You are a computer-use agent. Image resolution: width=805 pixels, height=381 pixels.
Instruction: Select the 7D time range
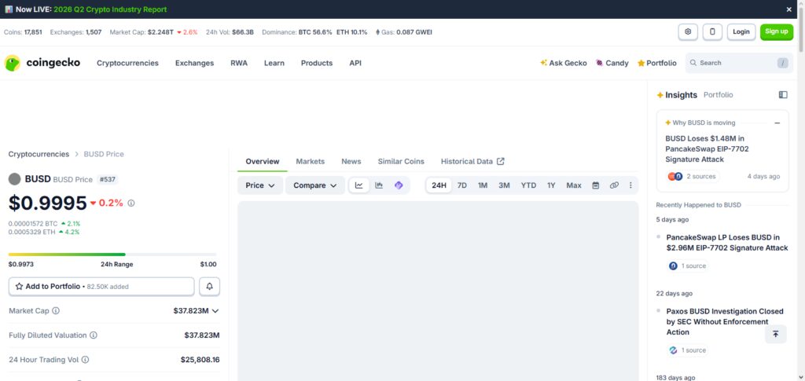462,185
